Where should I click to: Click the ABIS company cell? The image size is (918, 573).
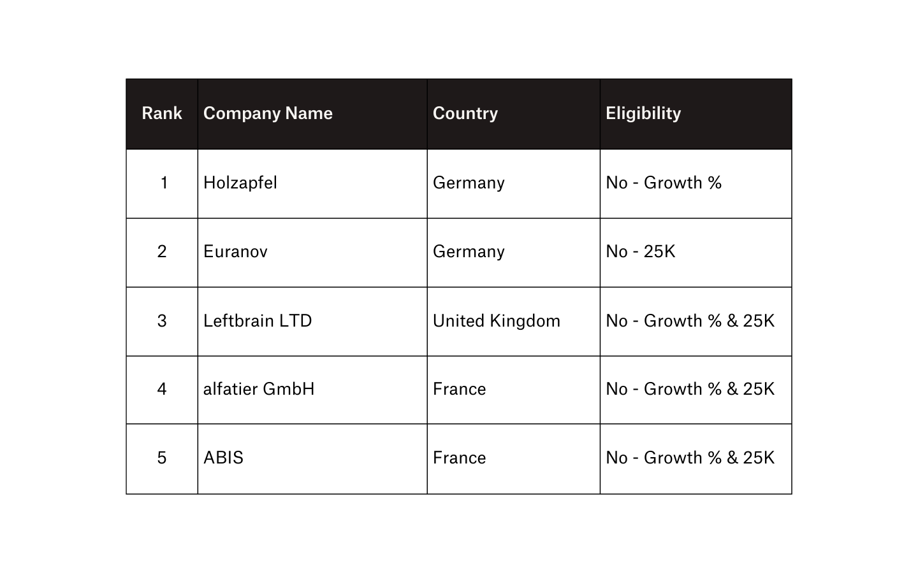click(223, 458)
